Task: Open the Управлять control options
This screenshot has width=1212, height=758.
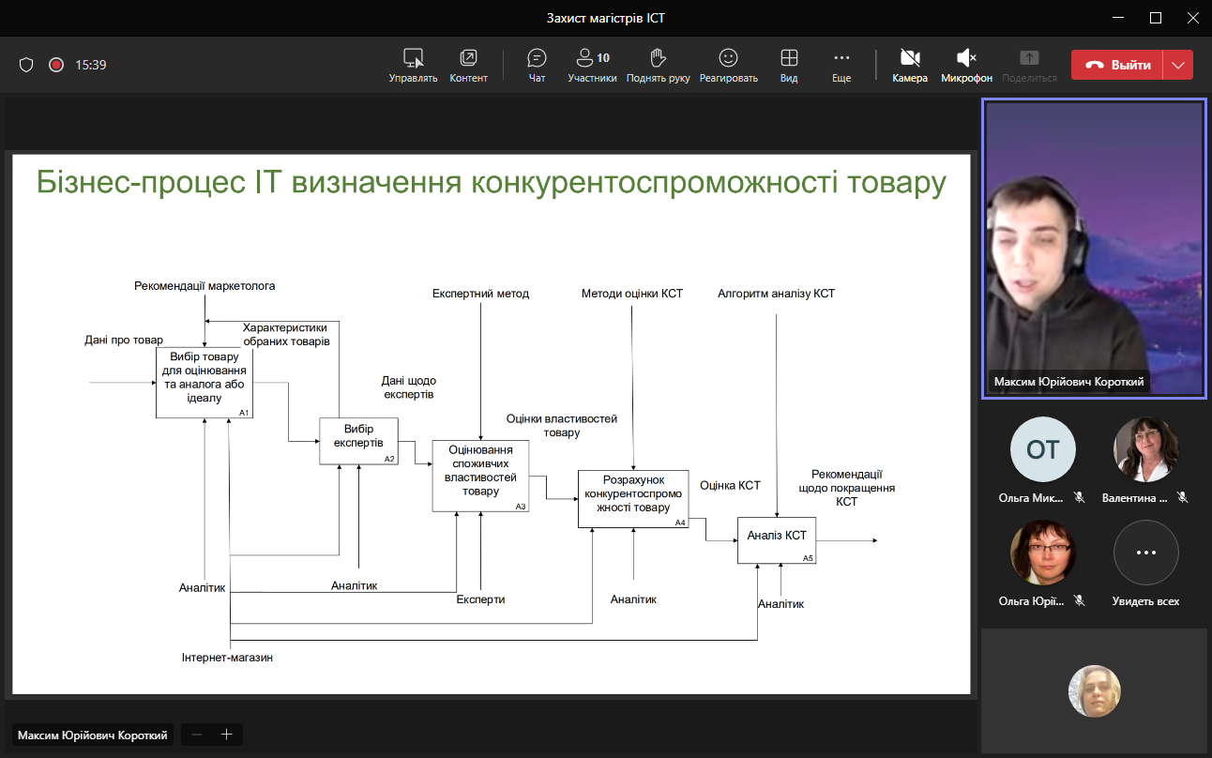Action: click(x=413, y=65)
